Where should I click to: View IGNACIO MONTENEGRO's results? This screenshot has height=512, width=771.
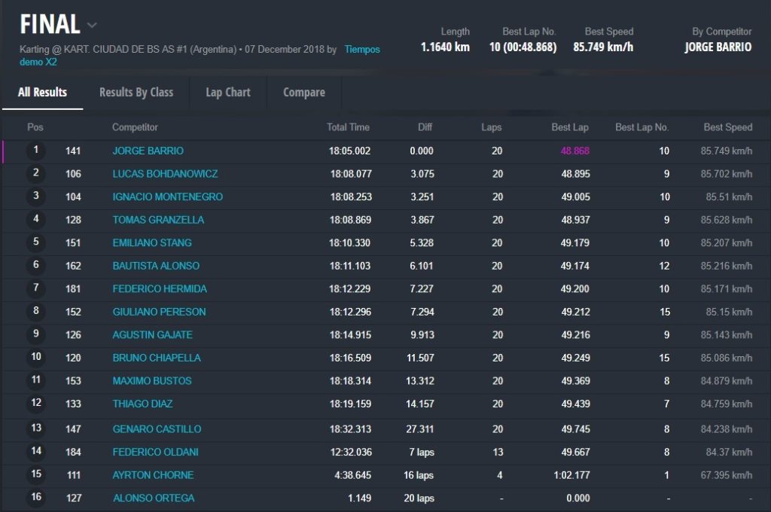coord(167,197)
